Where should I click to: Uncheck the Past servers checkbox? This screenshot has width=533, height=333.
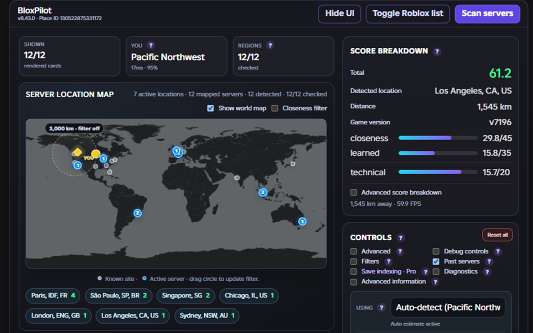[x=436, y=261]
